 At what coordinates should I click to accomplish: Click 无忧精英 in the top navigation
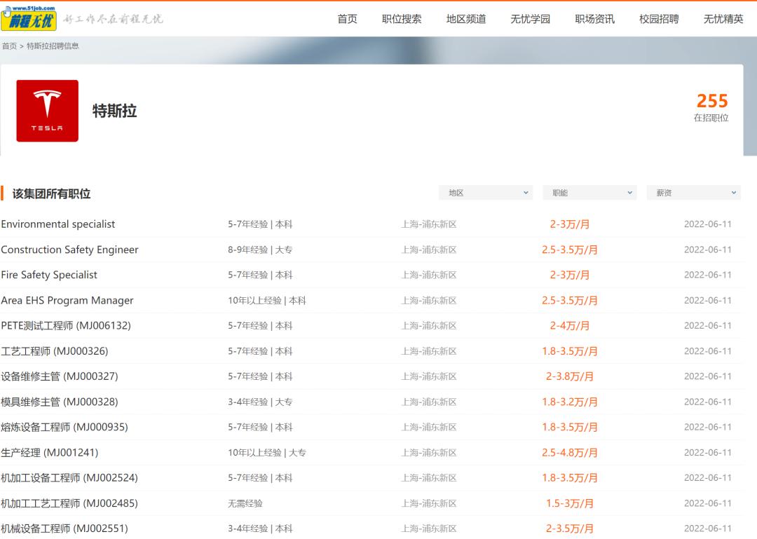coord(723,19)
